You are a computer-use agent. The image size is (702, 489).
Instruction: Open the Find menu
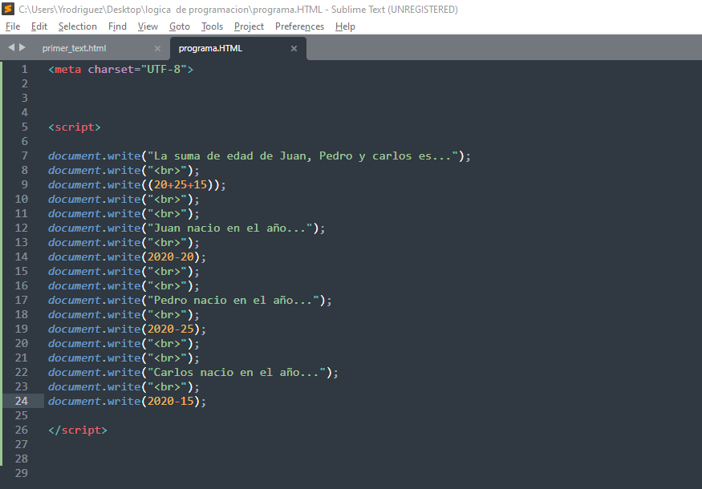[x=117, y=26]
